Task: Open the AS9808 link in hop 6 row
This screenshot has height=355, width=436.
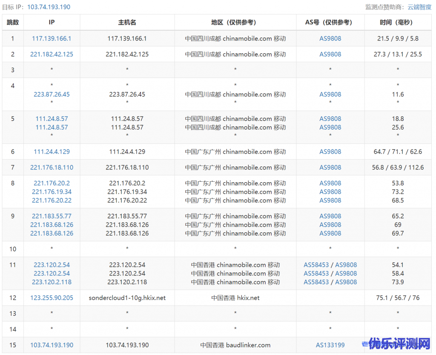Action: (x=330, y=152)
